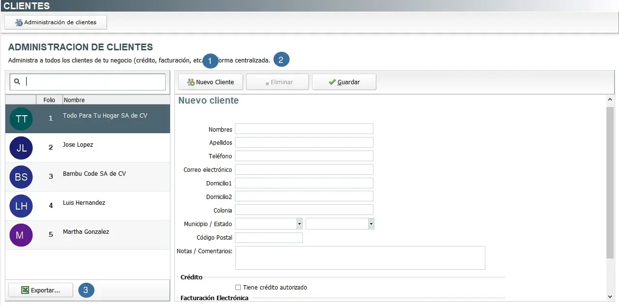Click the JL avatar for Jose Lopez
The image size is (619, 305).
21,148
